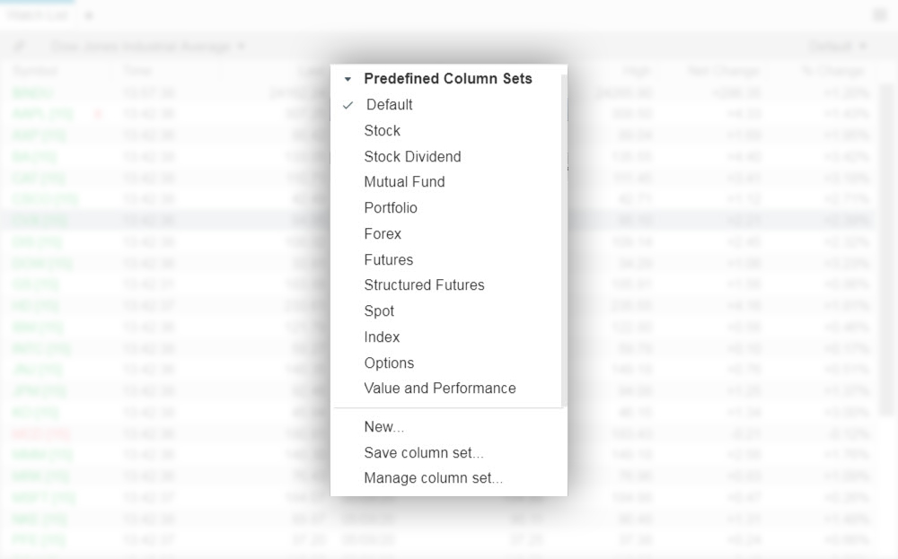Collapse the Predefined Column Sets section
This screenshot has width=898, height=559.
tap(347, 79)
